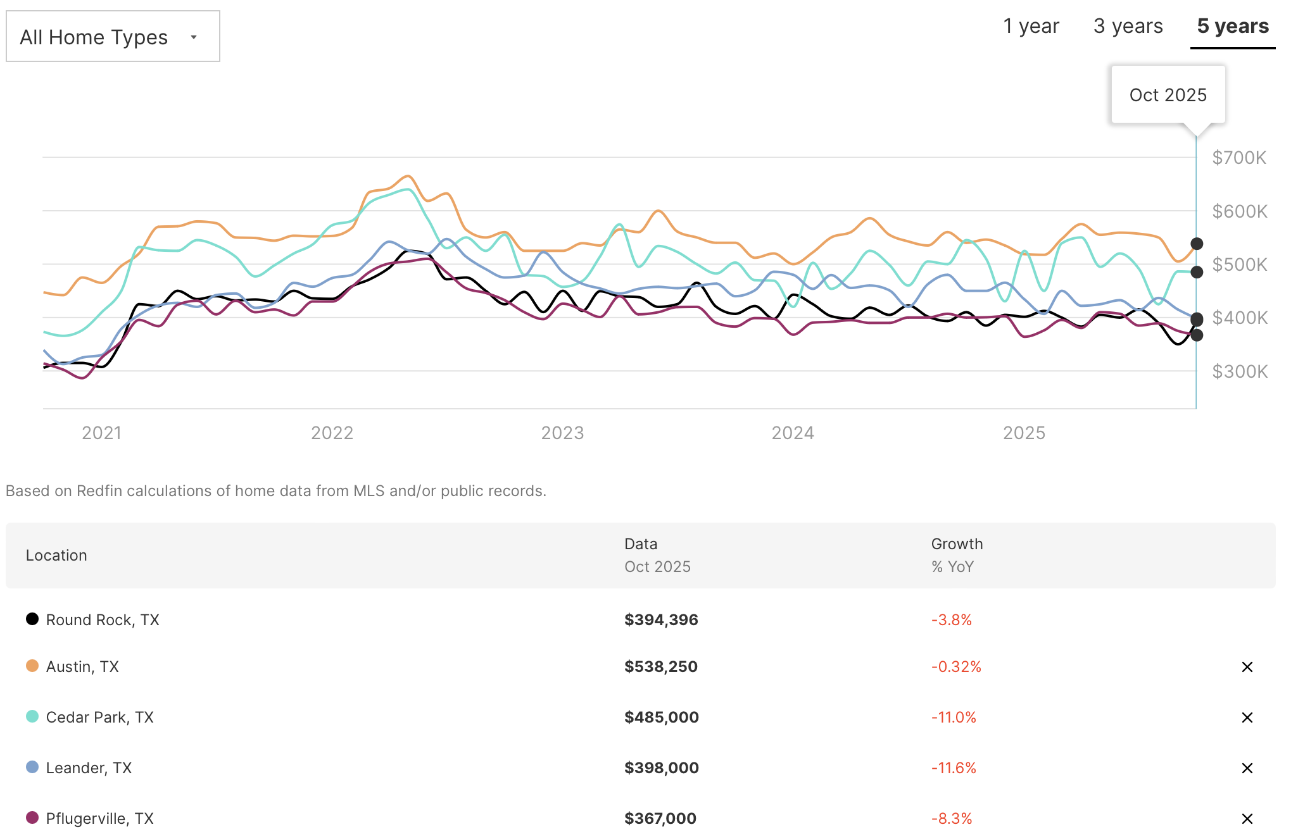Click the teal Cedar Park legend dot
1298x839 pixels.
(32, 716)
